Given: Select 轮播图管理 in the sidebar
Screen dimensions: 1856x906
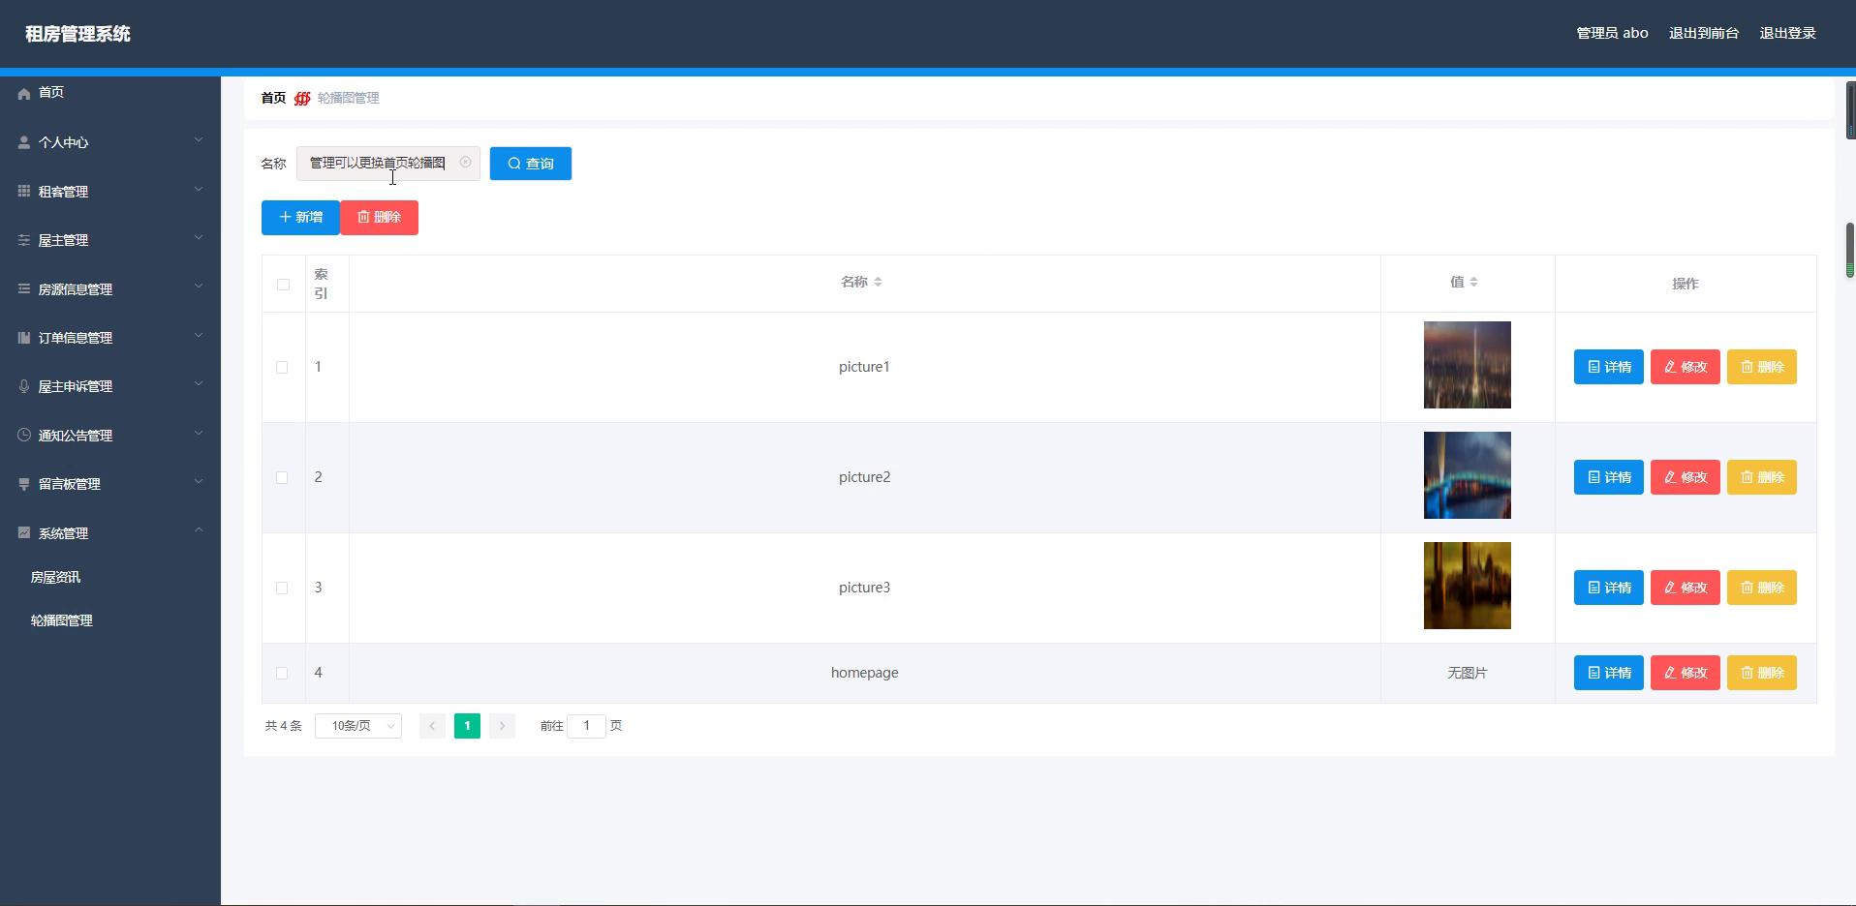Looking at the screenshot, I should (x=62, y=620).
